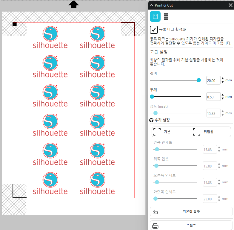Close the Print & Cut panel
Viewport: 234px width, 230px height.
[x=230, y=5]
